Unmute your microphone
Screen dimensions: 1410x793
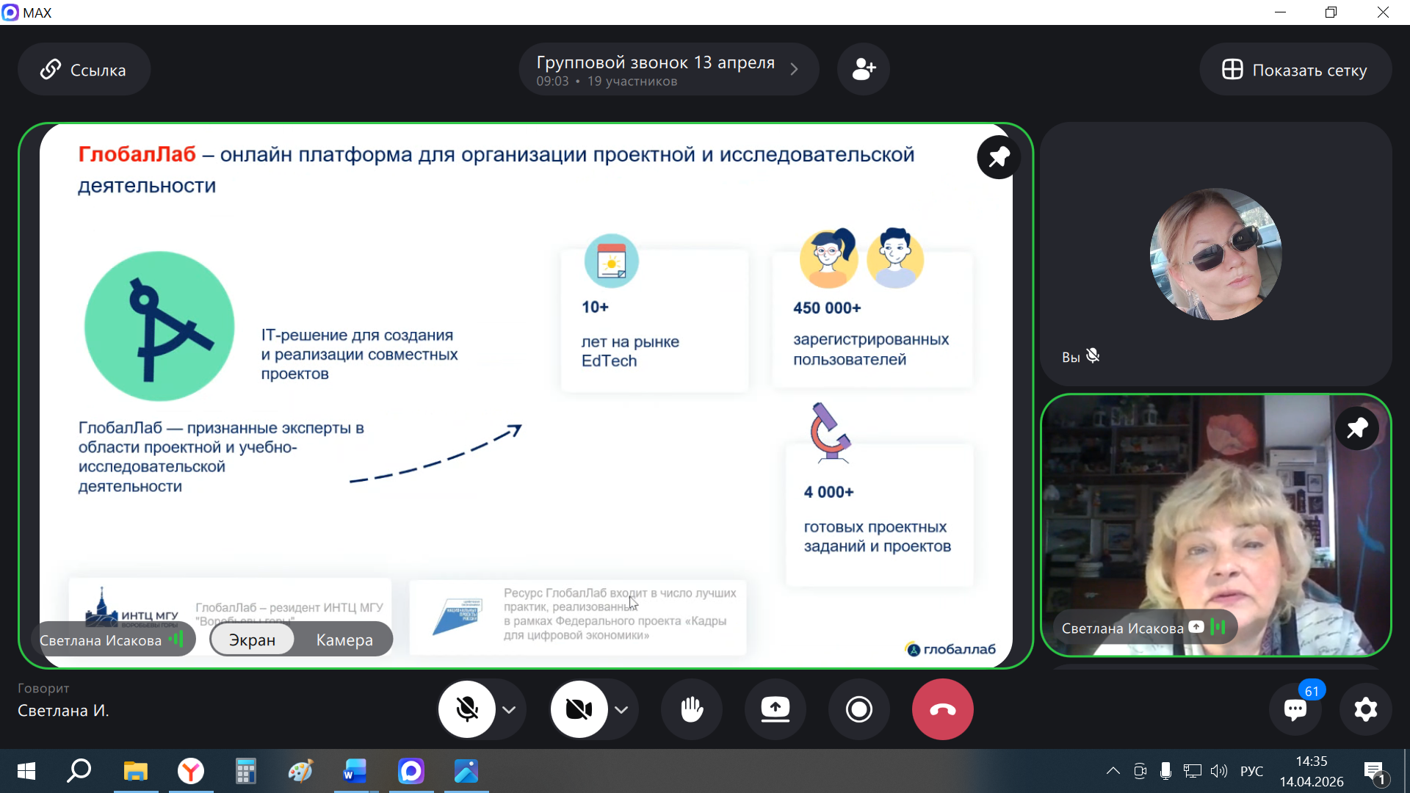click(x=467, y=709)
